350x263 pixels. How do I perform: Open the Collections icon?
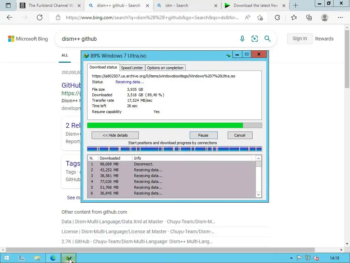tap(309, 17)
